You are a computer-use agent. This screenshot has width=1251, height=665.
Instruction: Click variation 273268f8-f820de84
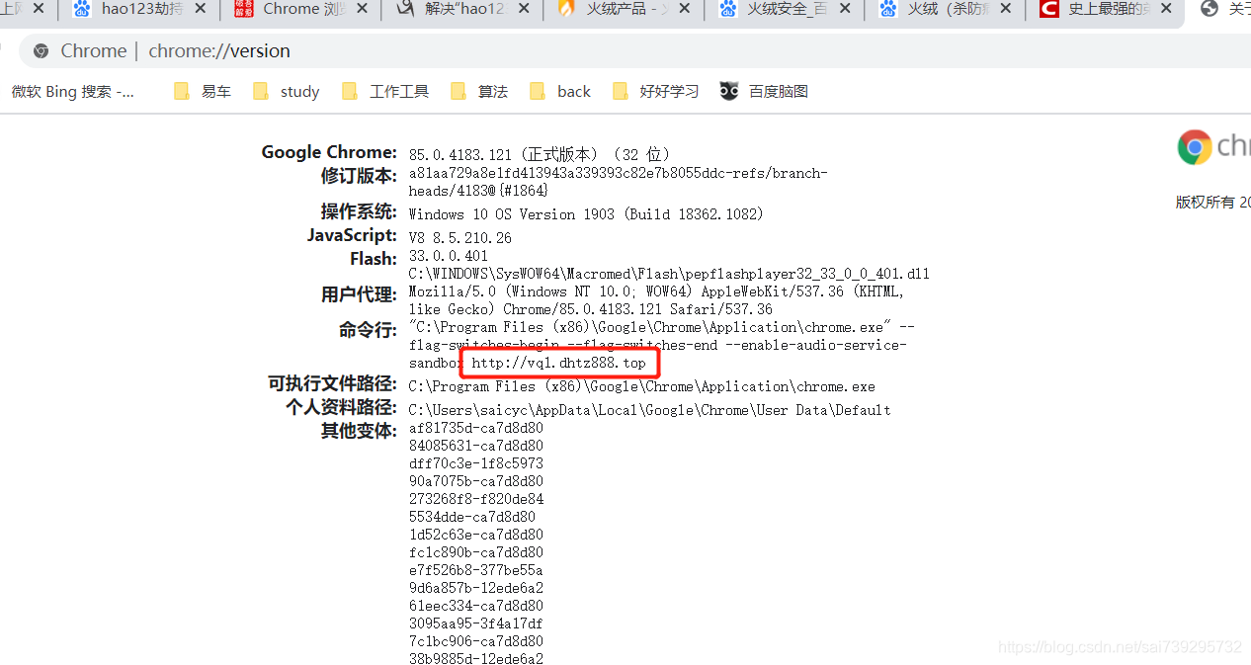coord(476,499)
